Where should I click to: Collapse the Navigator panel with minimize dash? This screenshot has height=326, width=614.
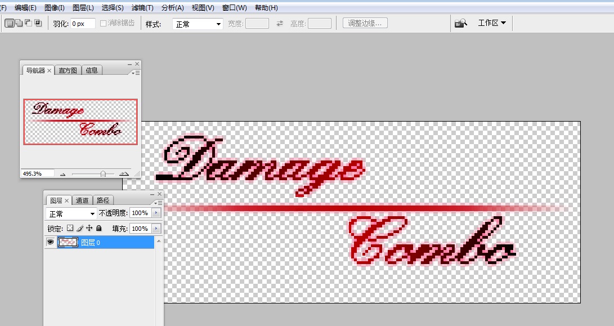pyautogui.click(x=129, y=64)
